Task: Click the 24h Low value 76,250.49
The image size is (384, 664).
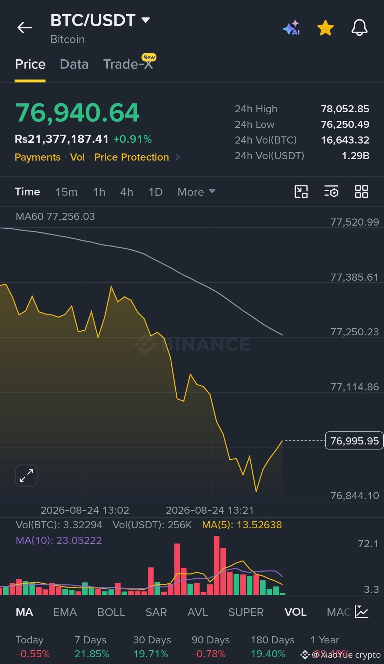Action: (345, 124)
